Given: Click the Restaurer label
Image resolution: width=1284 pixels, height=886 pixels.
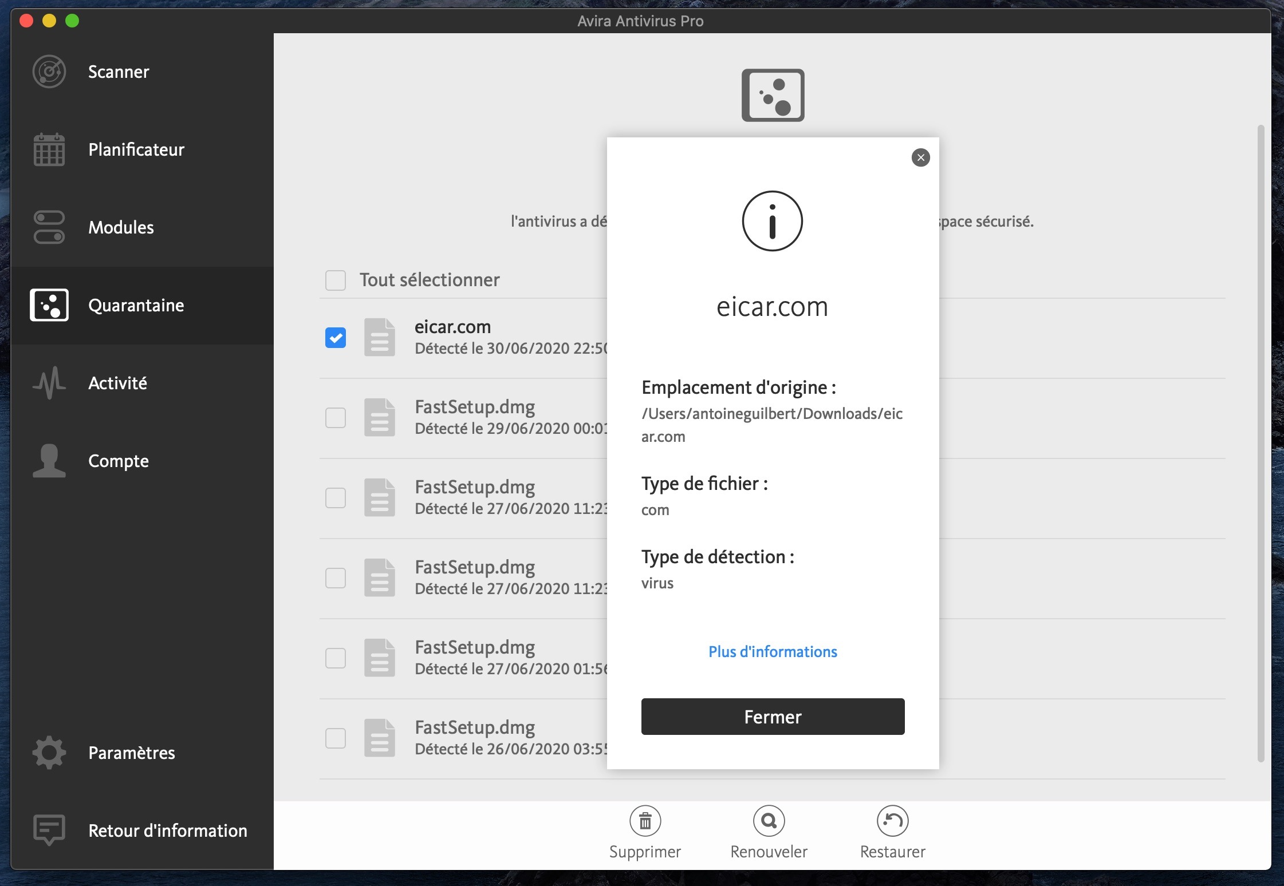Looking at the screenshot, I should pos(893,852).
